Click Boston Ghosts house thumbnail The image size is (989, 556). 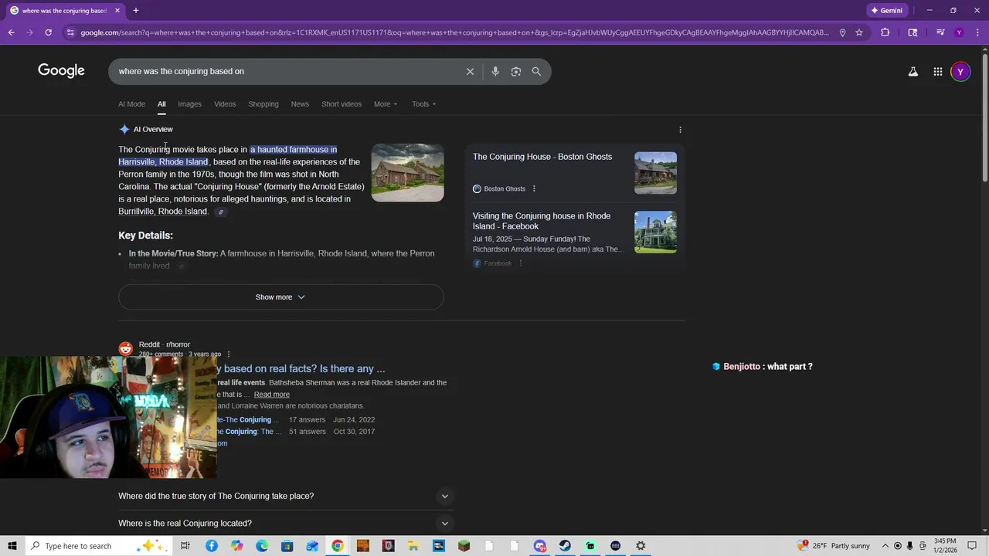coord(655,173)
